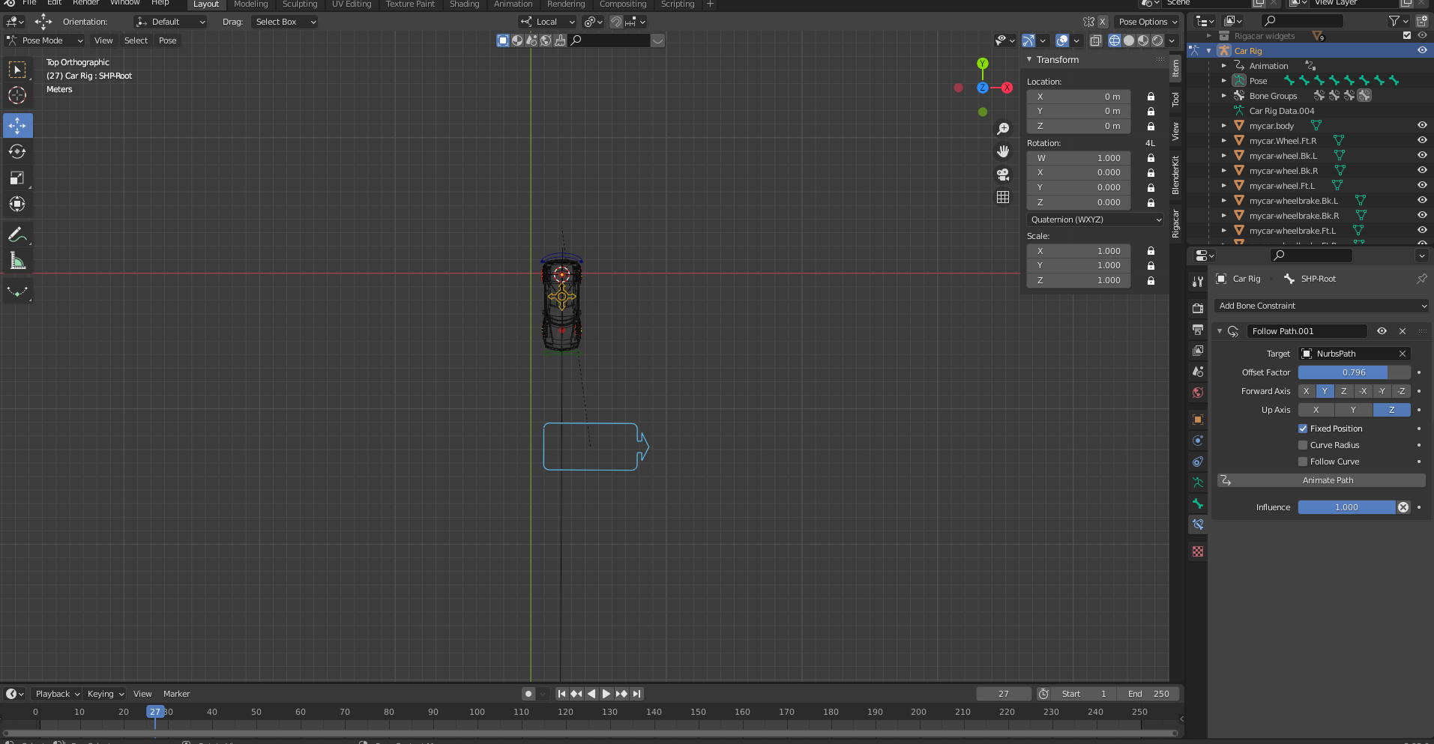Toggle visibility of the Car Rig object
1434x744 pixels.
tap(1422, 50)
